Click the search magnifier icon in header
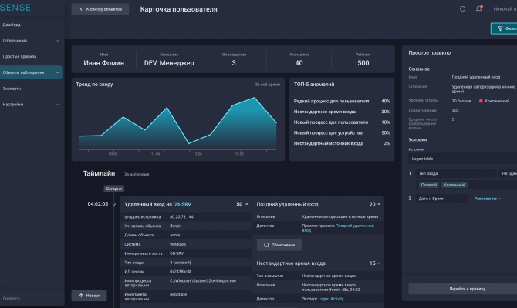The height and width of the screenshot is (308, 517). click(x=463, y=9)
